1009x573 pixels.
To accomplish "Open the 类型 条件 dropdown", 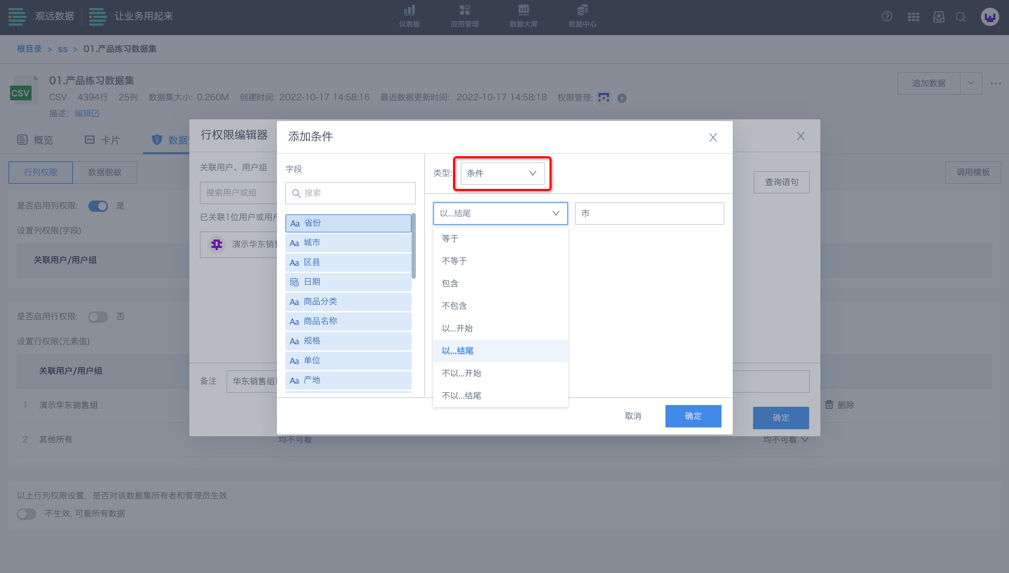I will coord(502,173).
